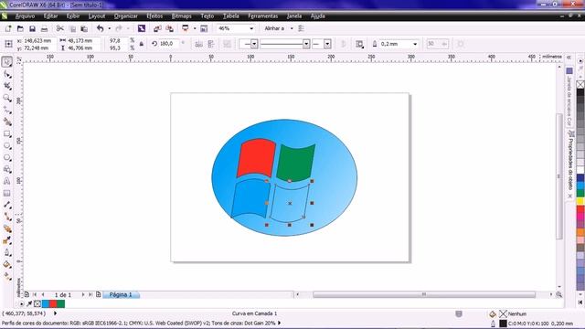Select the Crop tool in toolbox
585x329 pixels.
(x=7, y=86)
